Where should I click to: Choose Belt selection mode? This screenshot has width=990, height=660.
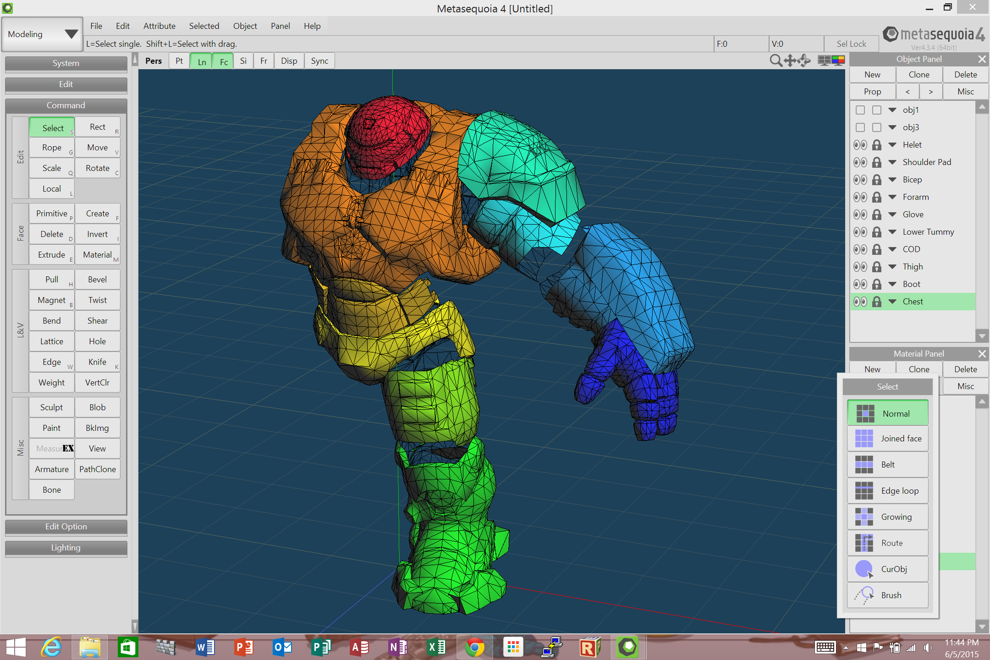(x=888, y=465)
